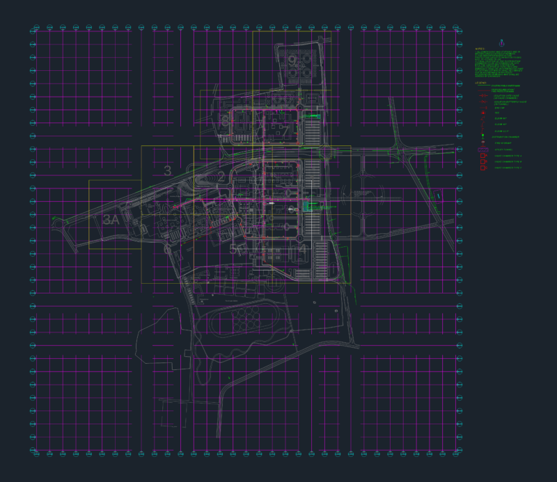This screenshot has width=557, height=482.
Task: Select the valve chamber type B symbol
Action: pyautogui.click(x=483, y=162)
